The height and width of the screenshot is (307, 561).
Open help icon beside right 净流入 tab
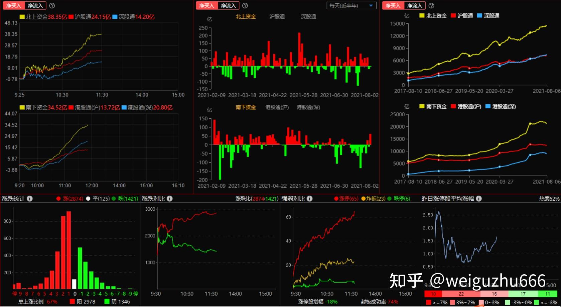click(x=431, y=6)
